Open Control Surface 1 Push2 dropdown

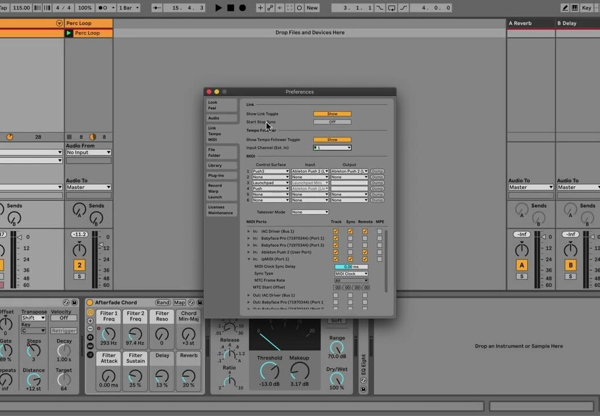click(x=271, y=171)
